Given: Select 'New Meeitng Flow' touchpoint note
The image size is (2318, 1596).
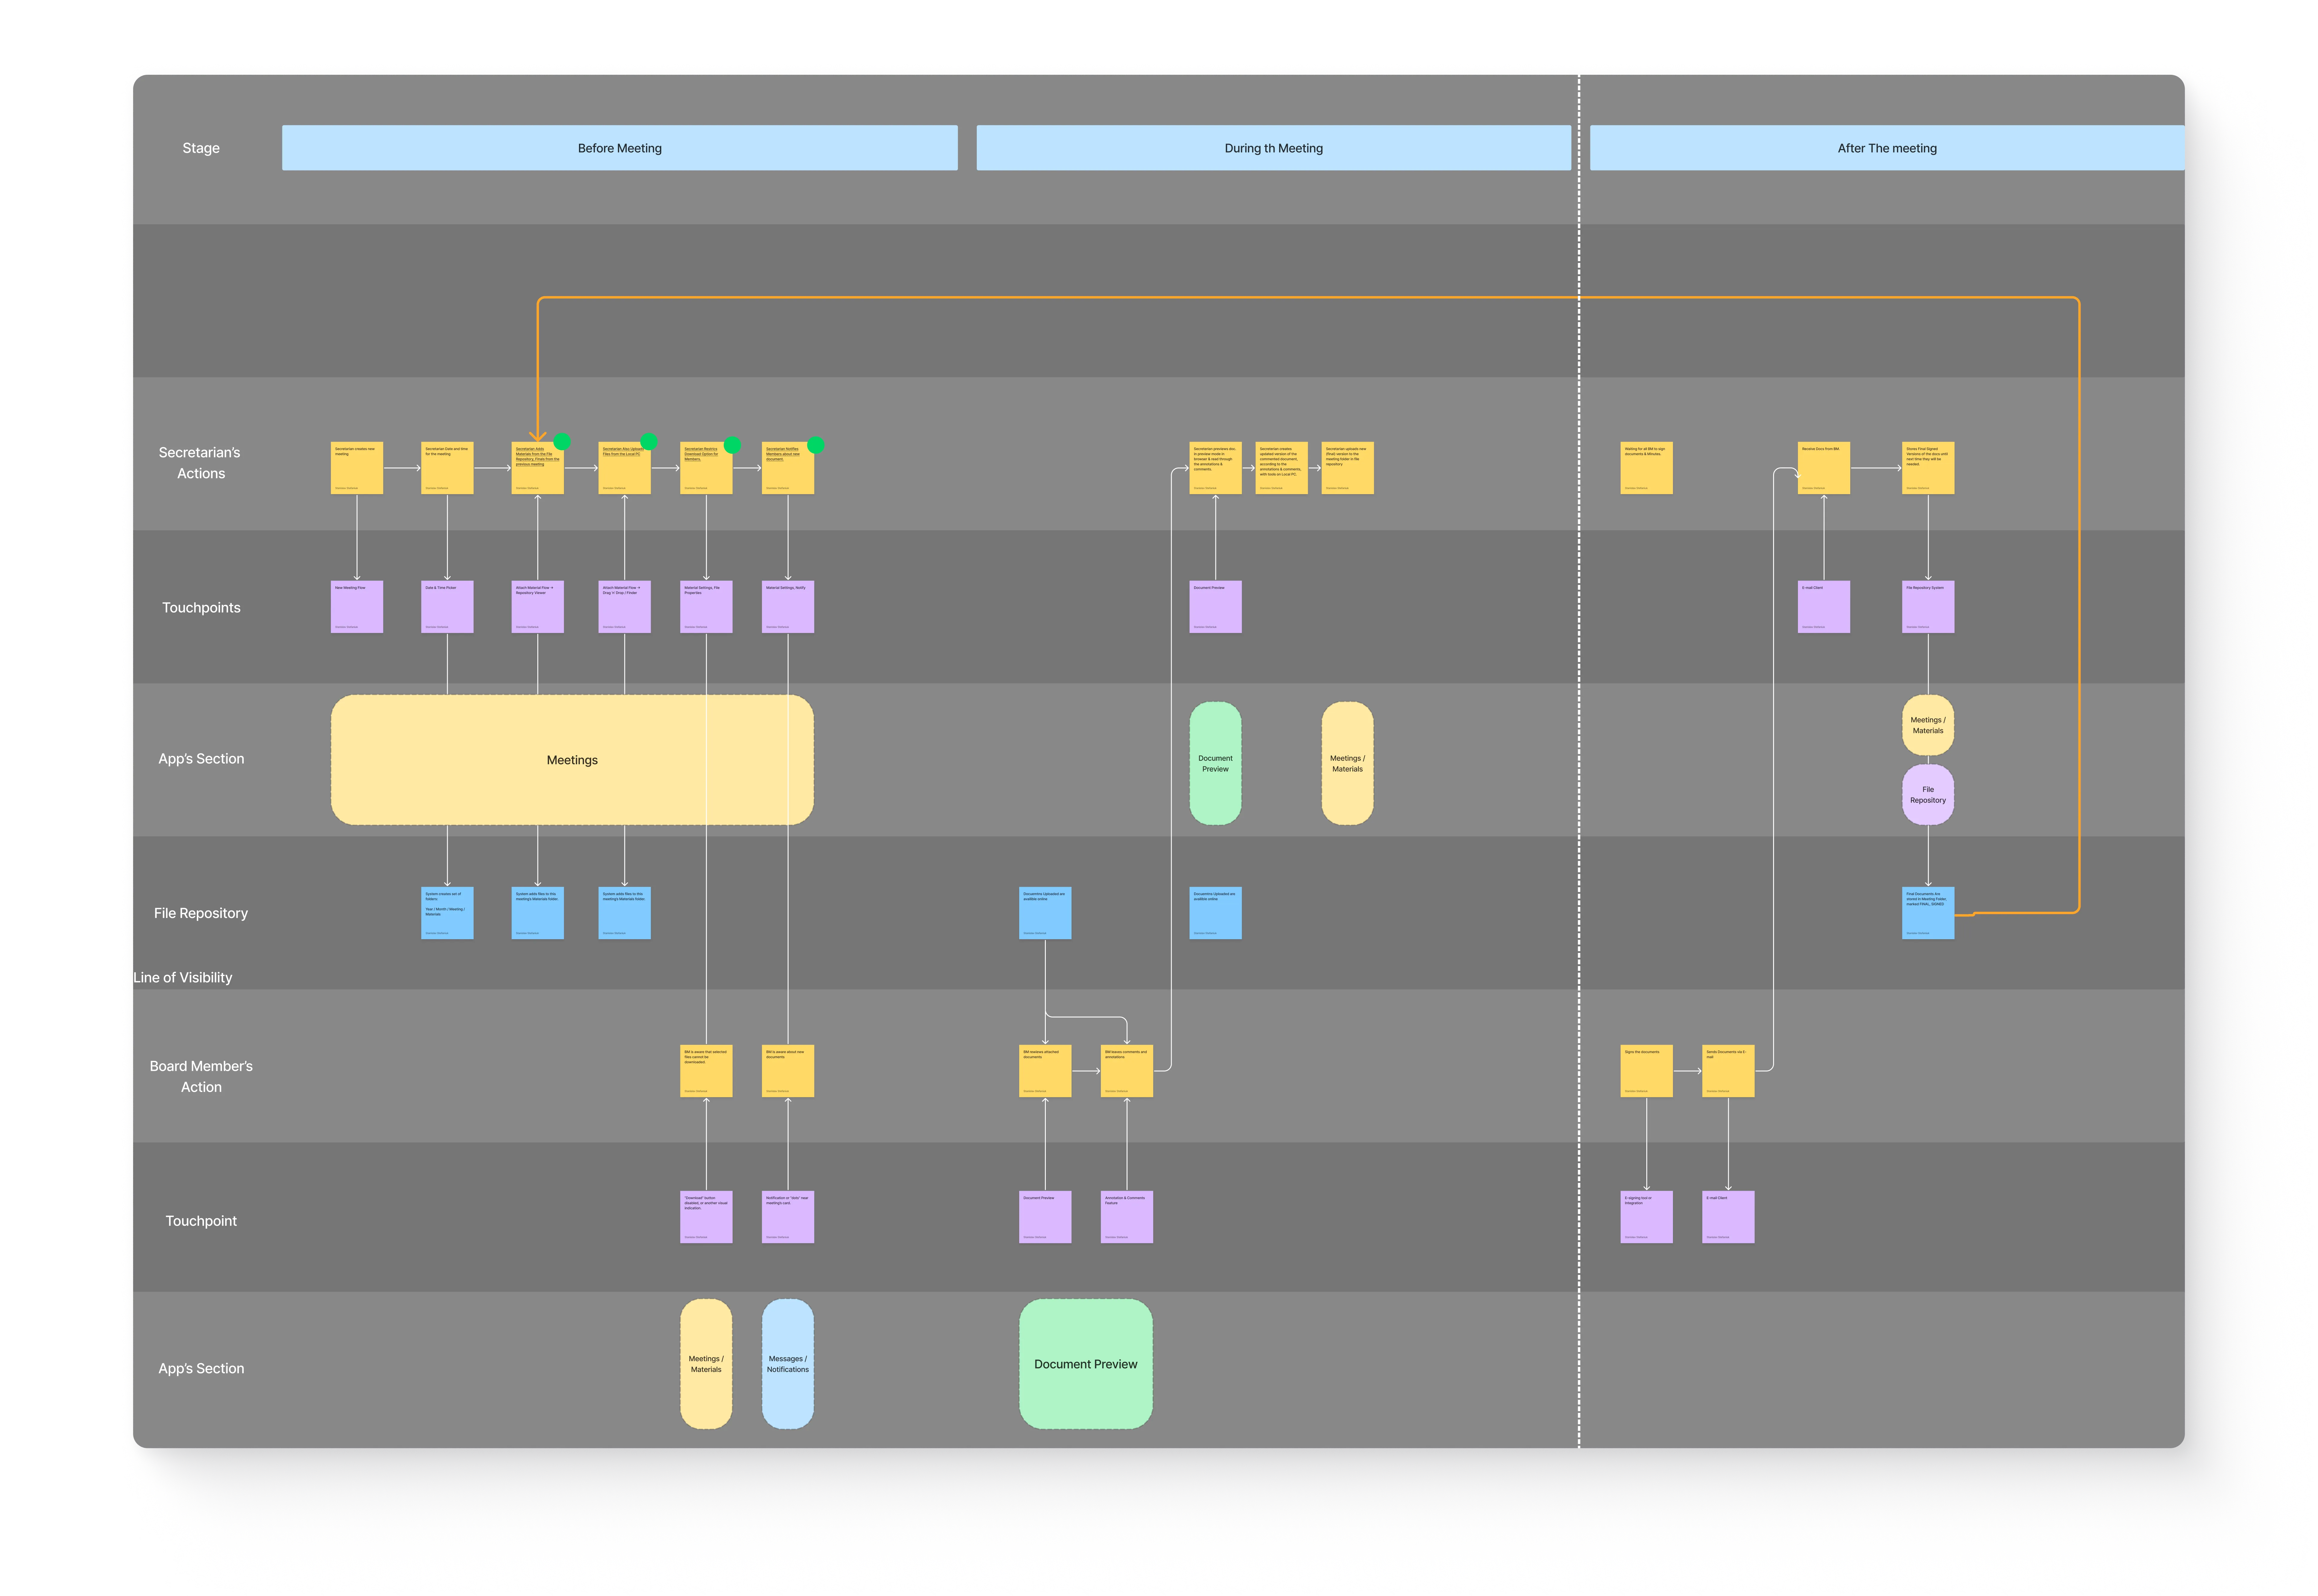Looking at the screenshot, I should (x=357, y=607).
